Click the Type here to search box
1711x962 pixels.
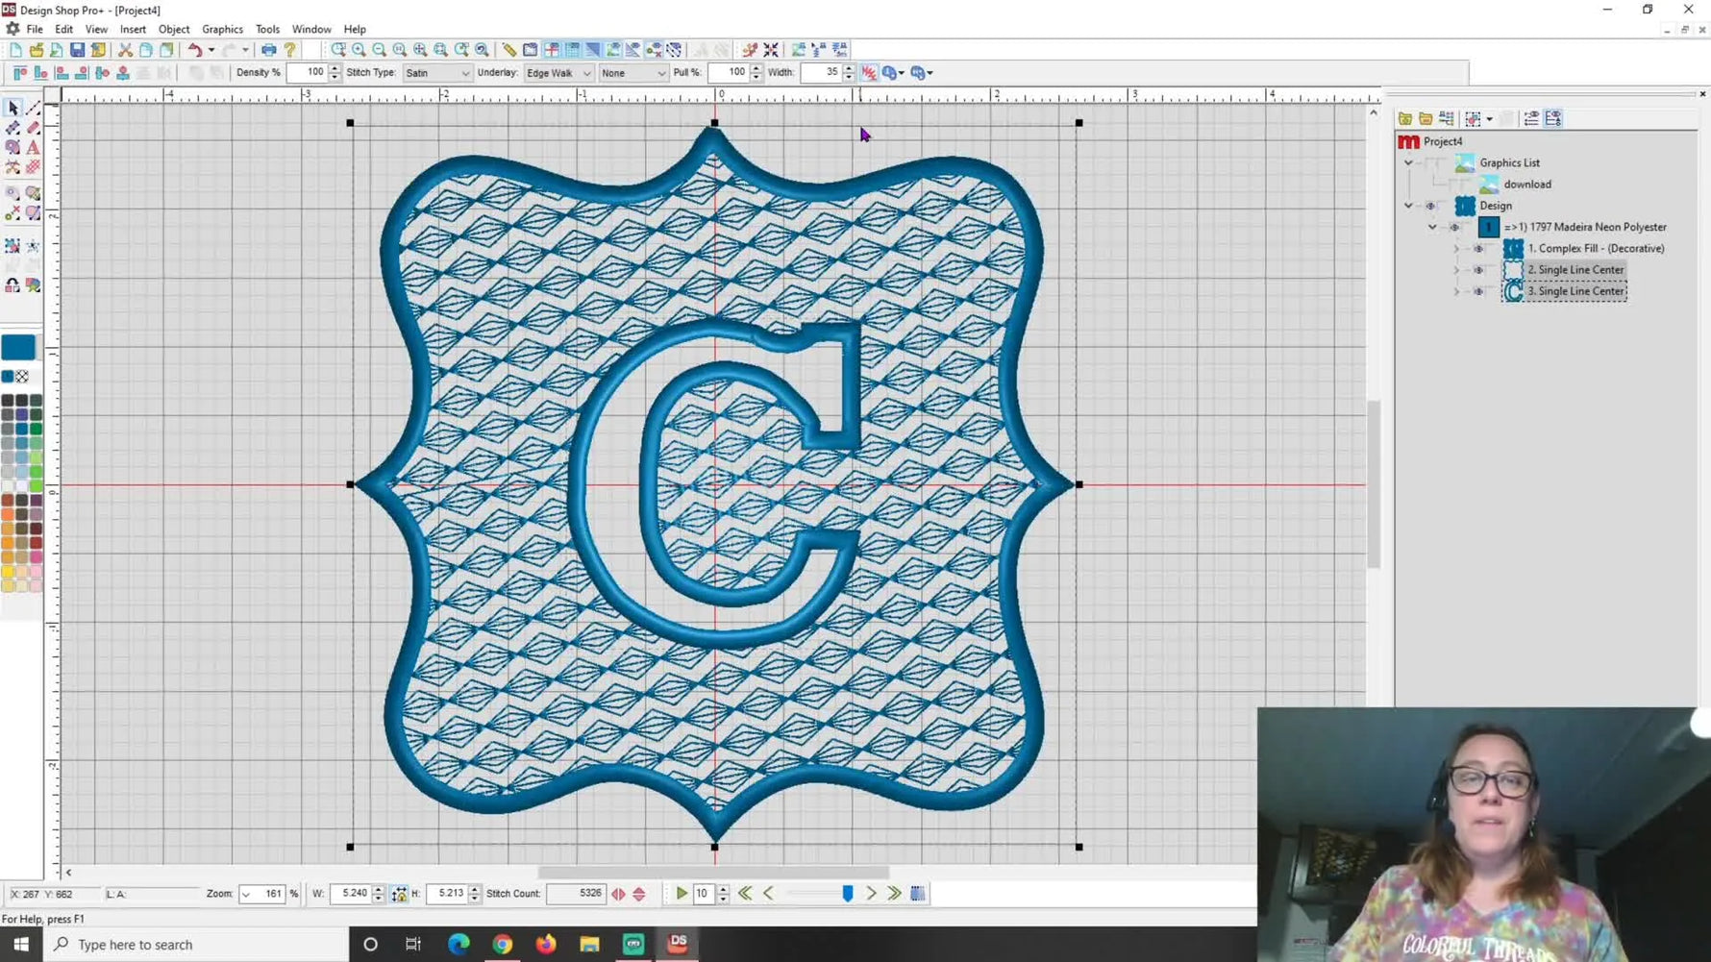click(x=196, y=944)
